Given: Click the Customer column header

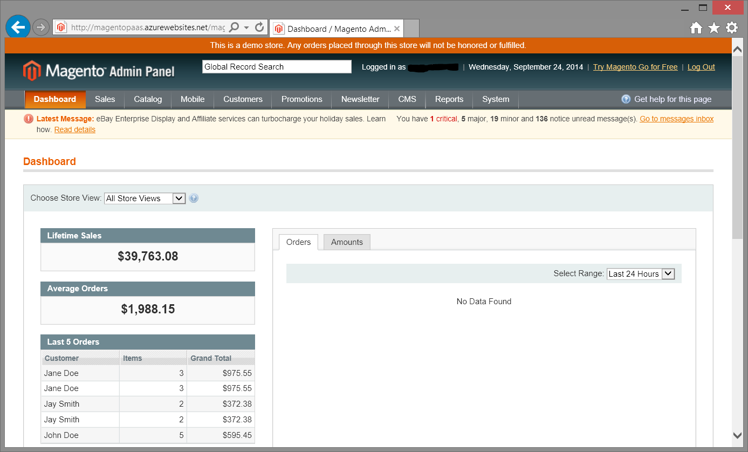Looking at the screenshot, I should [80, 358].
